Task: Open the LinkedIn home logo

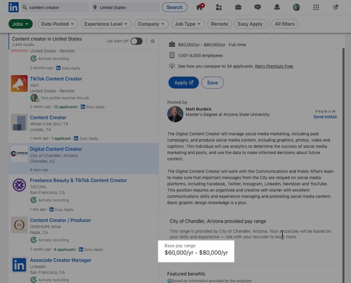Action: (x=14, y=7)
